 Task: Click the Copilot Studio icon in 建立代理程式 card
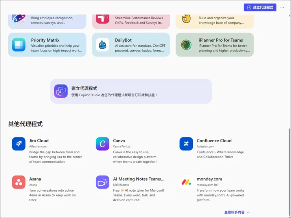pyautogui.click(x=61, y=91)
